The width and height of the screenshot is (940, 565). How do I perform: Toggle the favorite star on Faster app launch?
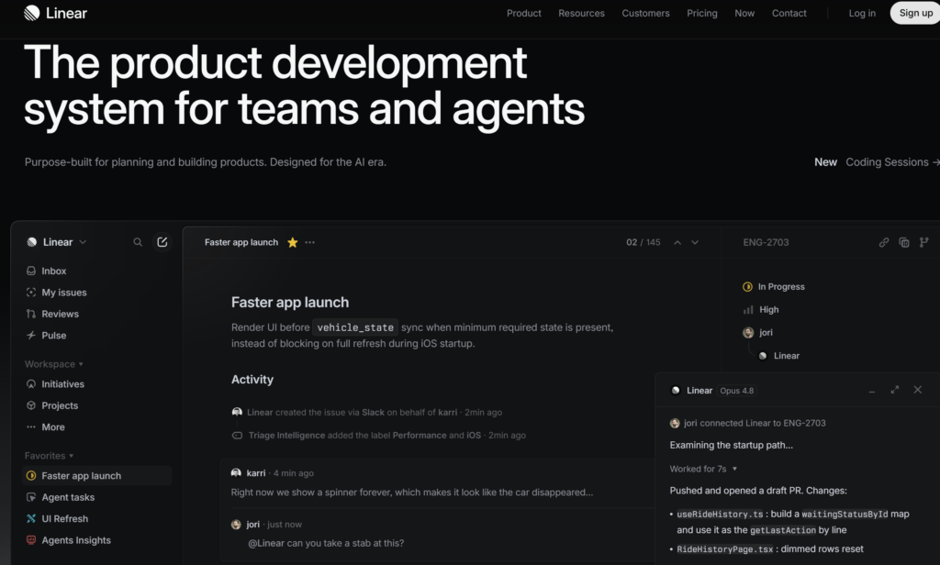click(x=293, y=242)
